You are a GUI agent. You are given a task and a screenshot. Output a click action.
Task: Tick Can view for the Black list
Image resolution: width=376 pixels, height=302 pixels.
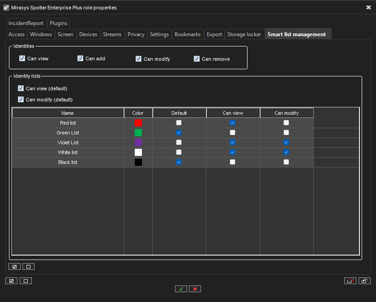pyautogui.click(x=233, y=162)
